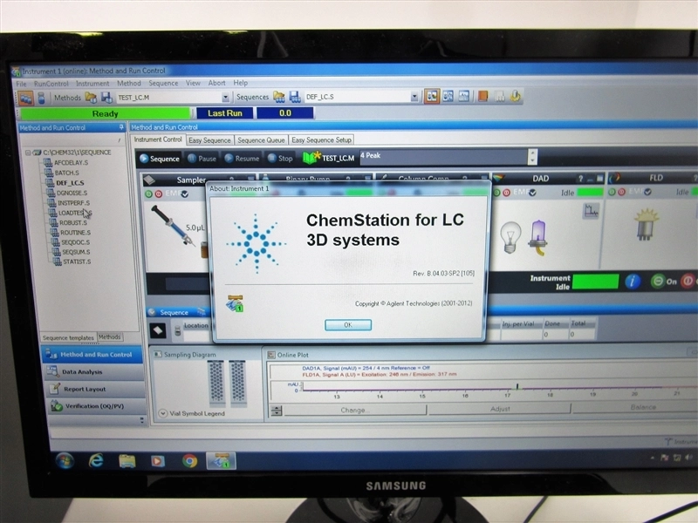The image size is (698, 523).
Task: Open the Help menu
Action: coord(241,83)
